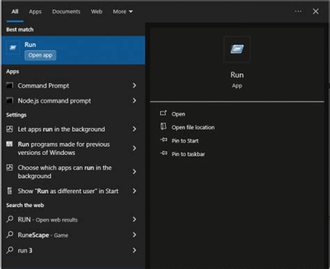Image resolution: width=330 pixels, height=269 pixels.
Task: Click the large Run icon in preview pane
Action: click(x=237, y=49)
